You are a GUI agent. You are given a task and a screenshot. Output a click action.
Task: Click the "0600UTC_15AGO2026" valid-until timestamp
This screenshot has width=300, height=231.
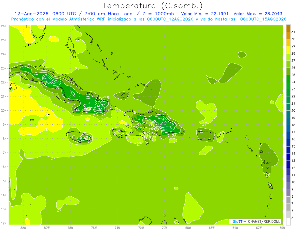point(263,19)
